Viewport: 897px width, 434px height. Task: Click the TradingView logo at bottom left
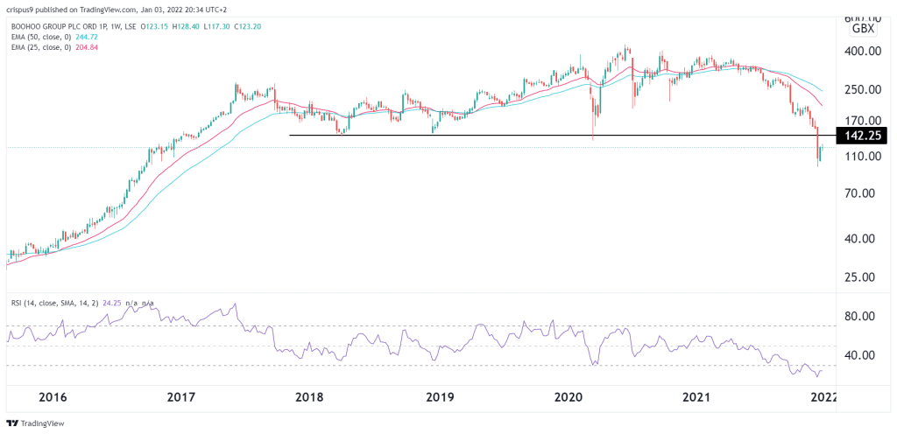click(x=35, y=423)
